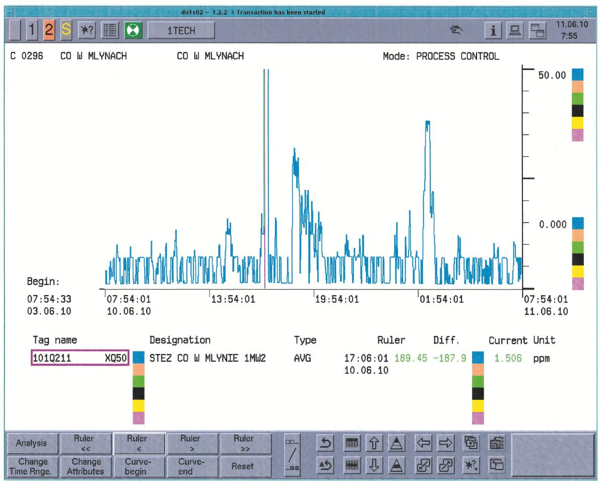Open the window menu button in title bar
The image size is (601, 483).
(9, 12)
